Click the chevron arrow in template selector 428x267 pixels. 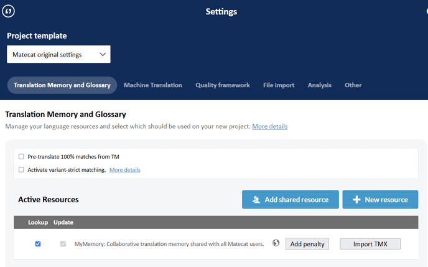[103, 55]
